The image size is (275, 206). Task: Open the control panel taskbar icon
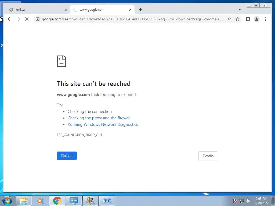[74, 201]
